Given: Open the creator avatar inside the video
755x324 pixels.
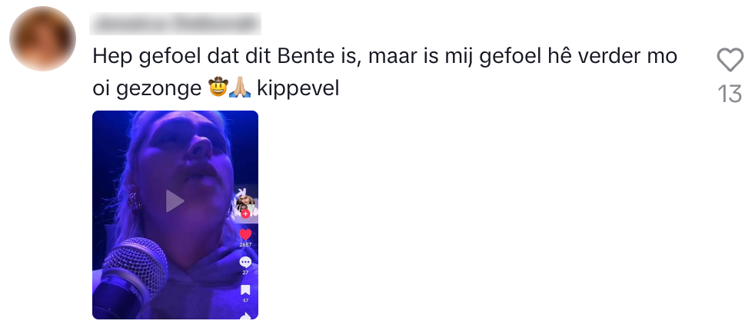Looking at the screenshot, I should 245,203.
